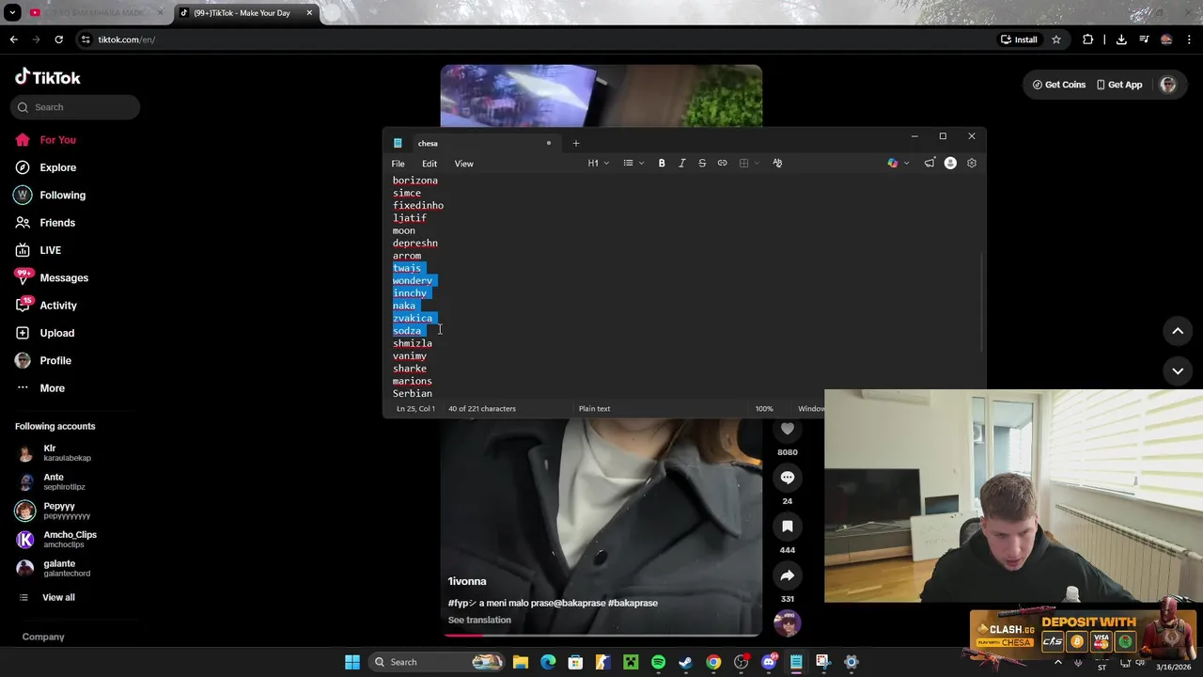Image resolution: width=1203 pixels, height=677 pixels.
Task: Open Notepad account profile icon
Action: click(x=950, y=164)
